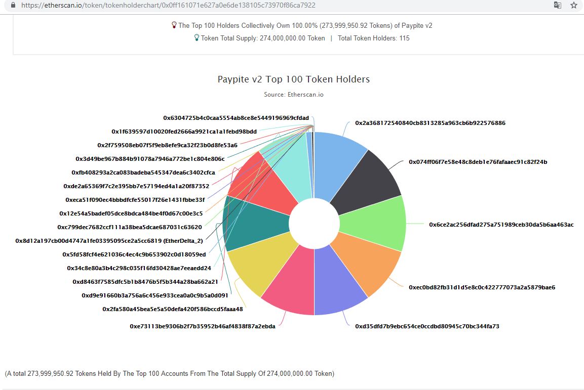Click the etherscan.io URL in address bar
The height and width of the screenshot is (390, 584).
coord(168,5)
